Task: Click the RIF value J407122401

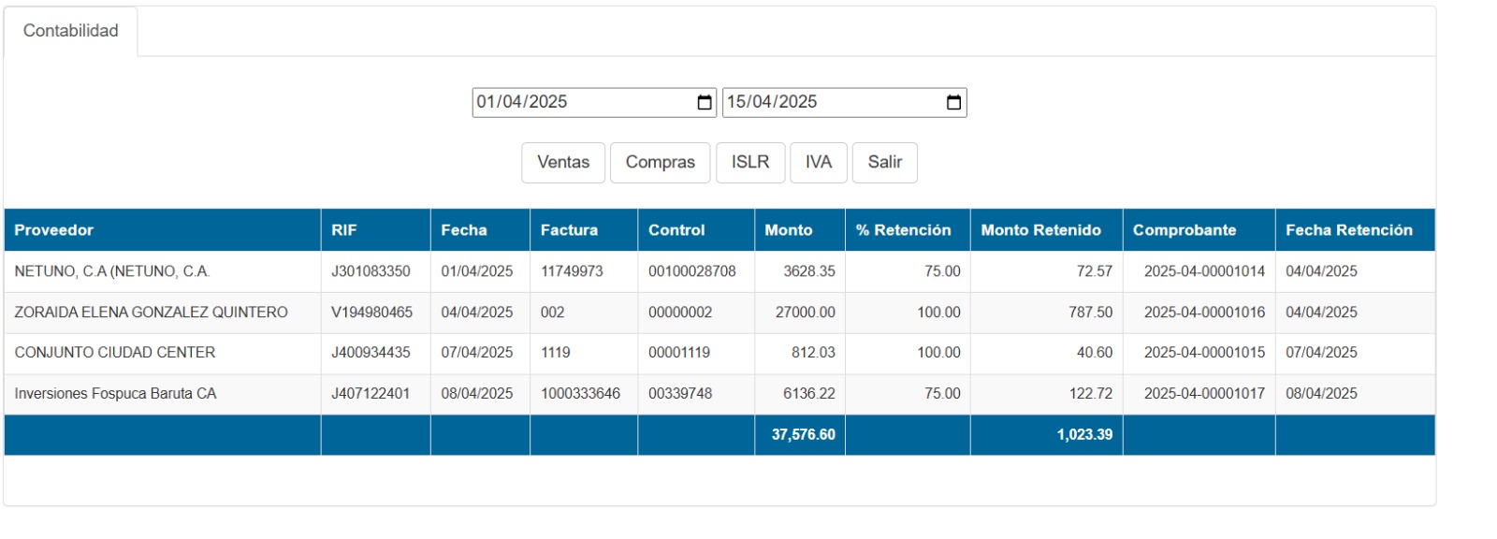Action: coord(371,394)
